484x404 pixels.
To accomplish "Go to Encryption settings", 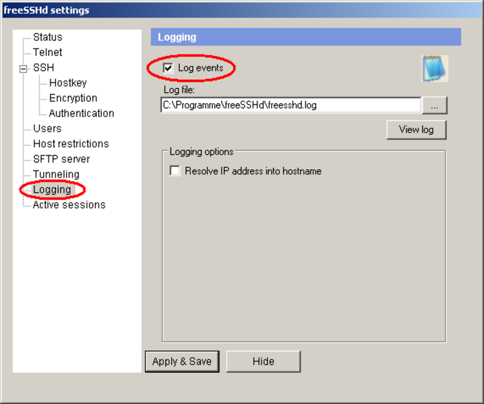I will [73, 98].
